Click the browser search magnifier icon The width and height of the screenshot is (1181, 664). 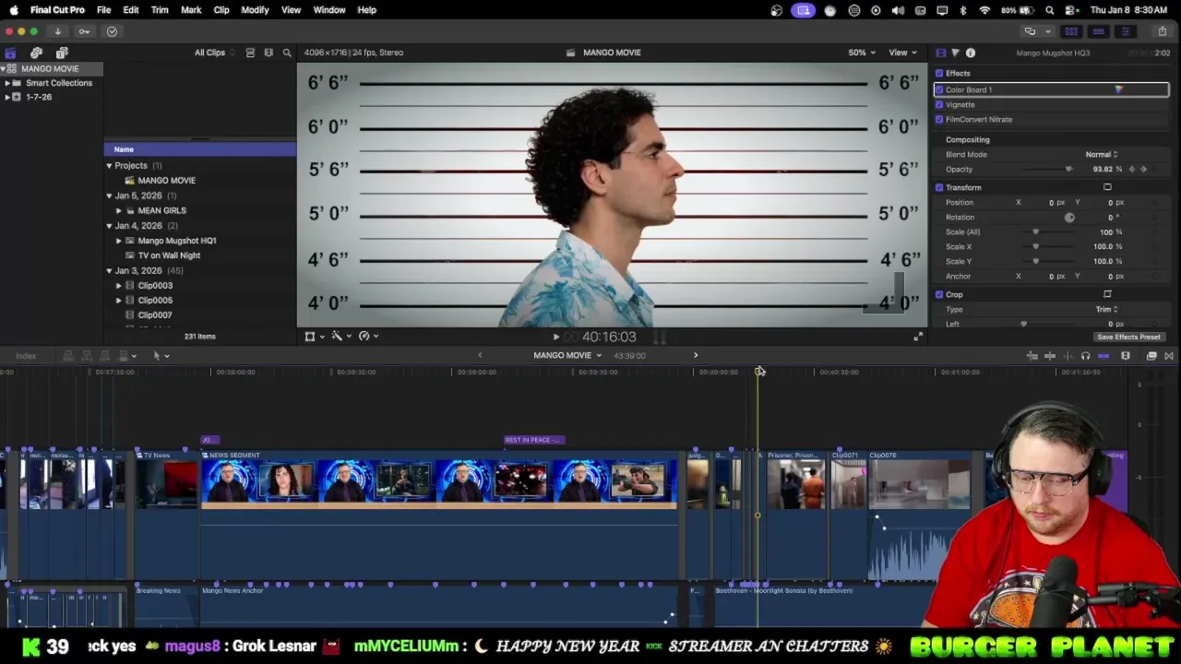[287, 53]
